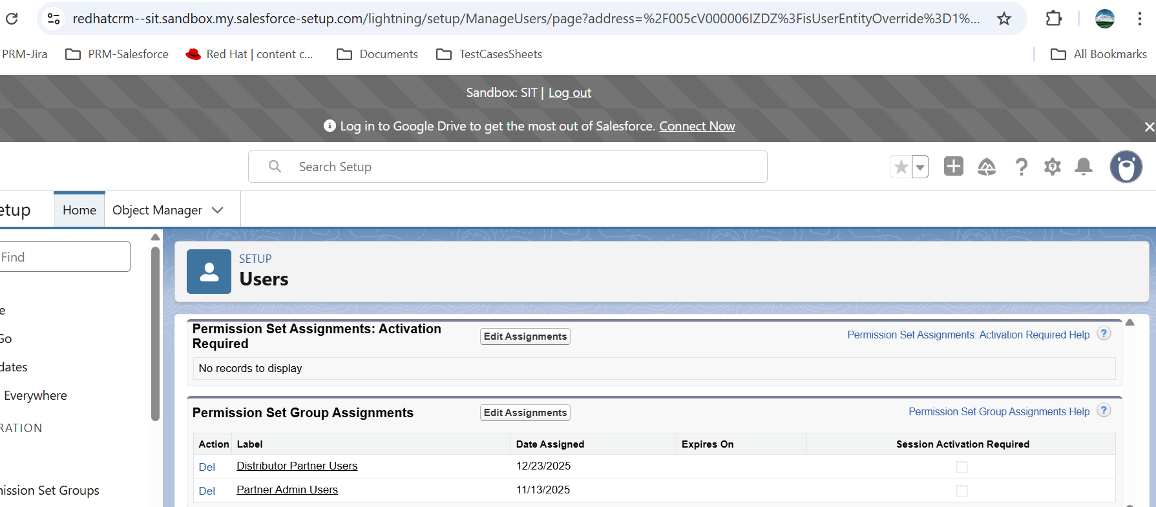Open Permission Set Groups in sidebar
Screen dimensions: 1156x507
[50, 490]
